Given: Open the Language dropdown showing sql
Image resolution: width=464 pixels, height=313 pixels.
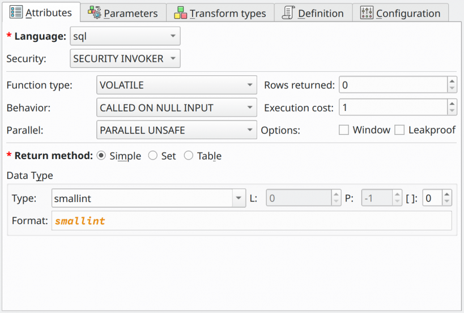Looking at the screenshot, I should (x=125, y=36).
